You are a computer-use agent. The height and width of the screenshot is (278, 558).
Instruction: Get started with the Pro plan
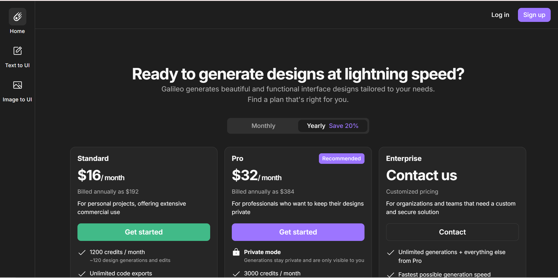pyautogui.click(x=298, y=232)
